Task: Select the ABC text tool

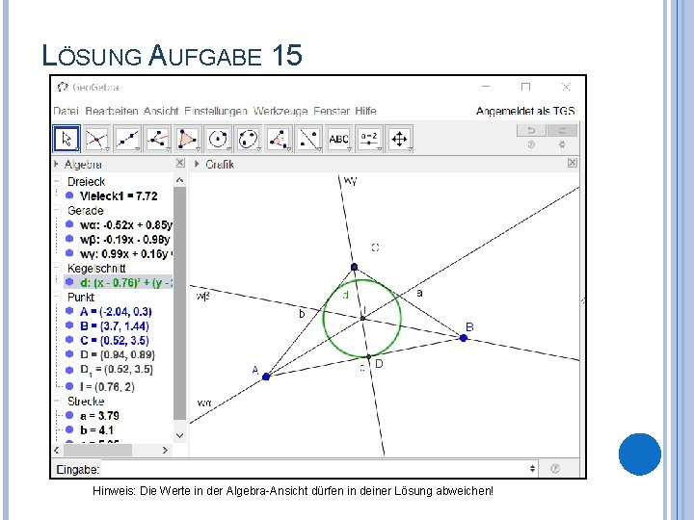Action: [x=338, y=140]
